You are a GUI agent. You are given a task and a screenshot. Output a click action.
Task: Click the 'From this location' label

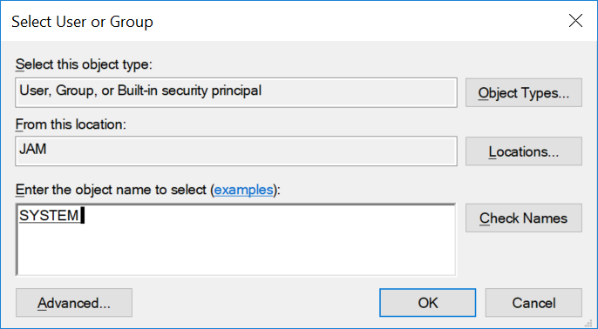click(71, 124)
